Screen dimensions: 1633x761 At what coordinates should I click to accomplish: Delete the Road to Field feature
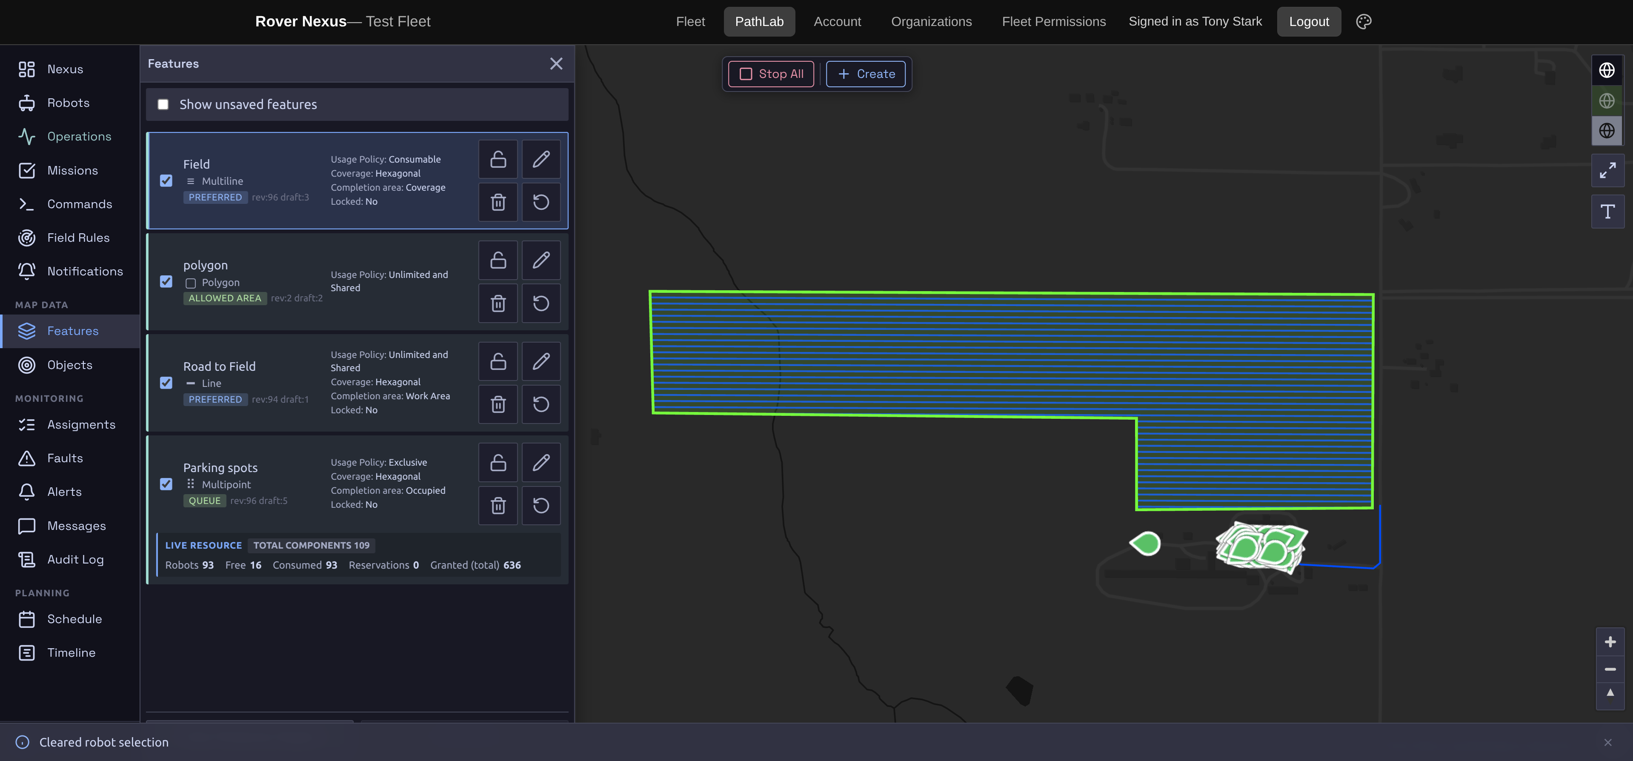pos(498,404)
